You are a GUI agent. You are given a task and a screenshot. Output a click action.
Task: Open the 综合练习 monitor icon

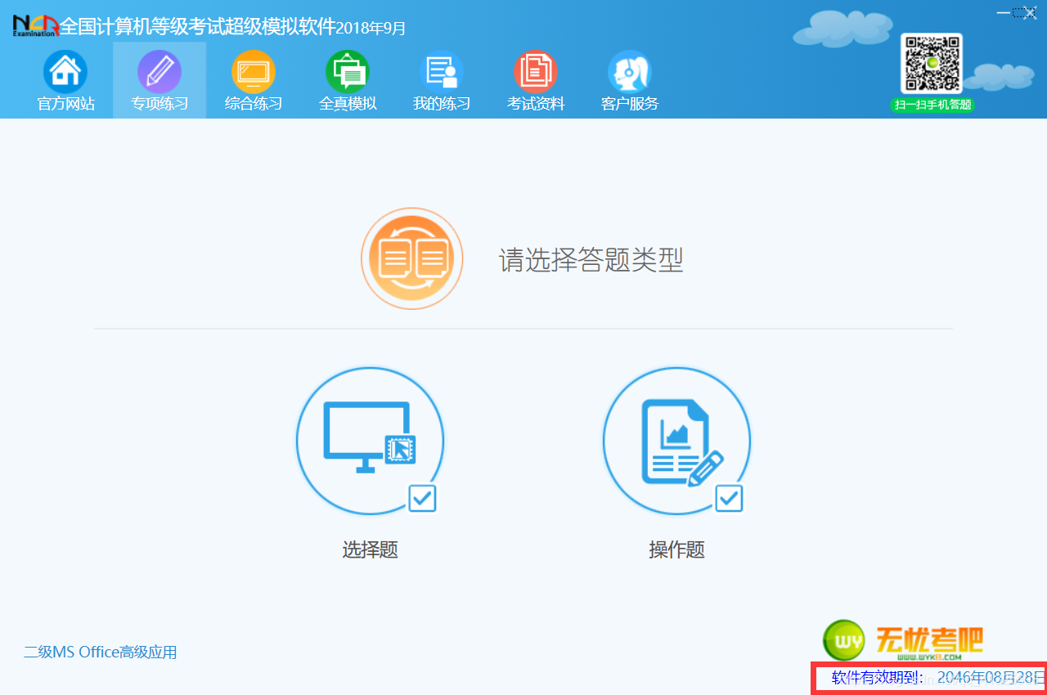254,72
